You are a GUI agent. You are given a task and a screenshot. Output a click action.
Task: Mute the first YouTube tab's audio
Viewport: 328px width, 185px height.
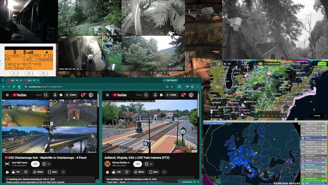click(x=17, y=80)
